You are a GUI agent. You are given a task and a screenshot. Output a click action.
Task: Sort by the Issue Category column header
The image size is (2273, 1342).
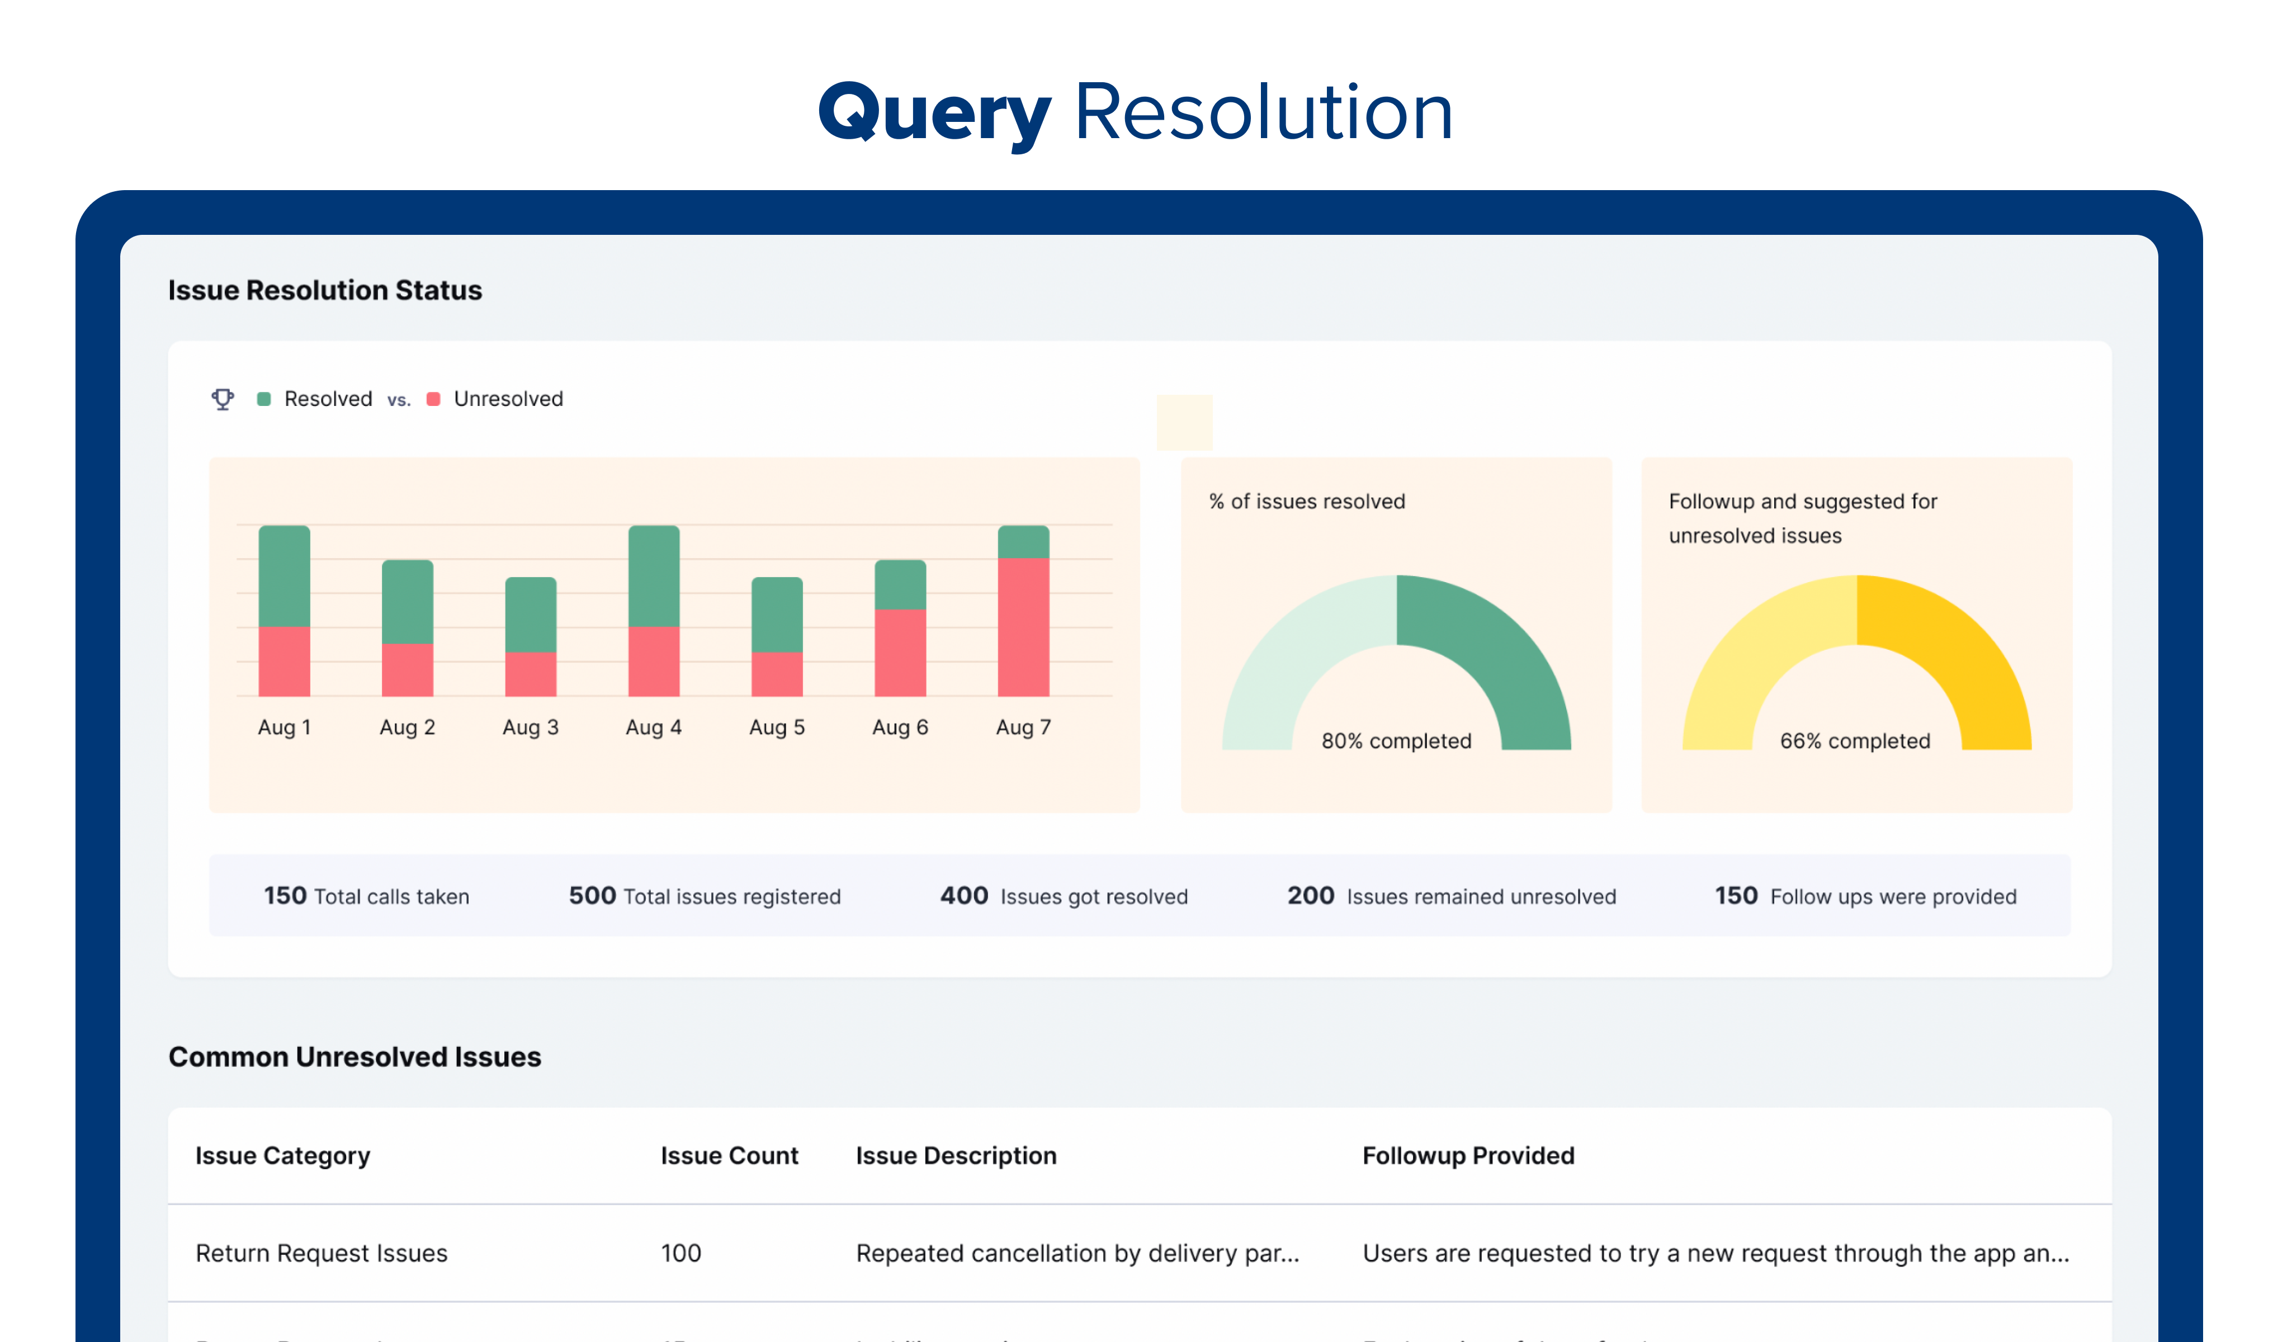coord(283,1156)
